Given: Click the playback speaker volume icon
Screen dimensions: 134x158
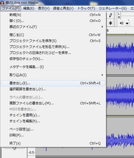Looking at the screenshot, I should click(x=121, y=23).
